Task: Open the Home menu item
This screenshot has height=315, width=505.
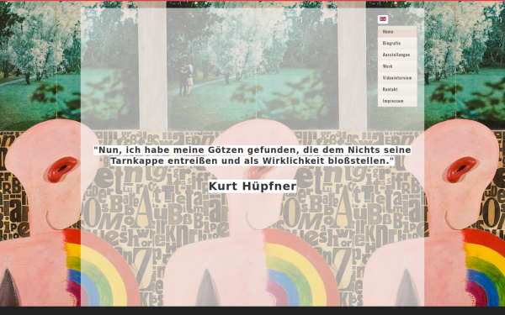Action: click(397, 32)
